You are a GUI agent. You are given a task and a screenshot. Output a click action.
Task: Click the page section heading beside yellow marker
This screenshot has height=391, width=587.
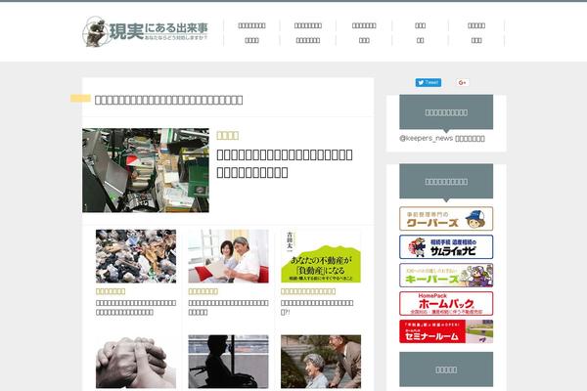[168, 100]
